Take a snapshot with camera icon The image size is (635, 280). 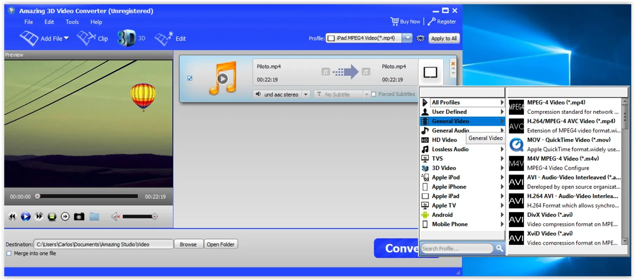click(79, 217)
